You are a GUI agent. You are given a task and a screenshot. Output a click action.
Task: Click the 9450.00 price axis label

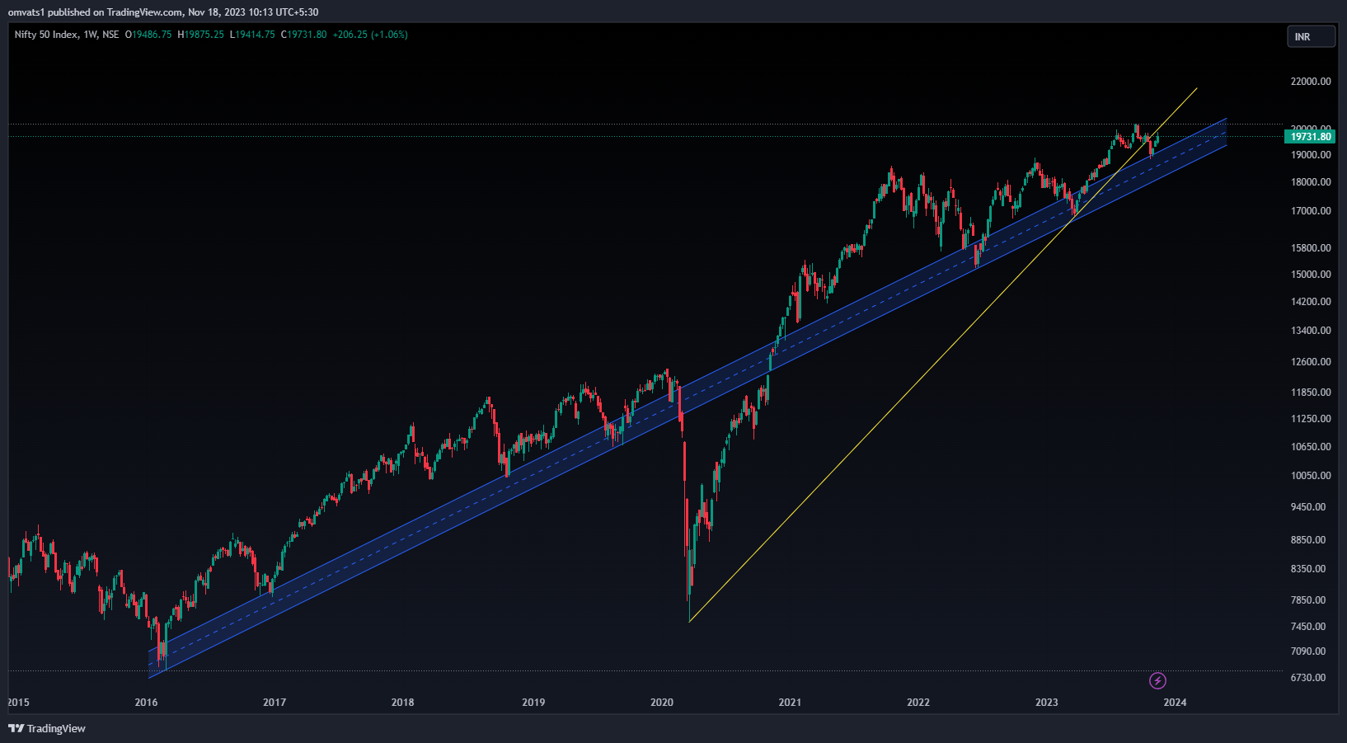(1308, 506)
